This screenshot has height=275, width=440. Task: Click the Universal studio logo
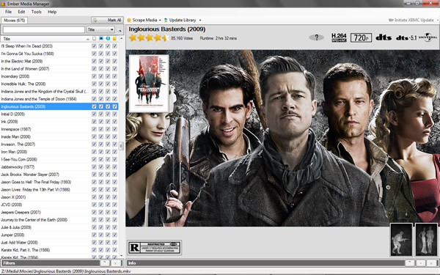click(428, 37)
